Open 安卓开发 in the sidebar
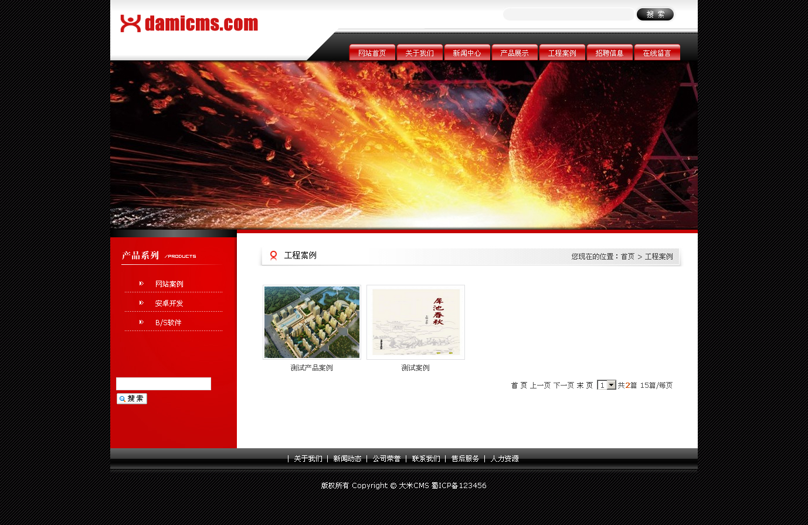Viewport: 808px width, 525px height. click(x=169, y=304)
